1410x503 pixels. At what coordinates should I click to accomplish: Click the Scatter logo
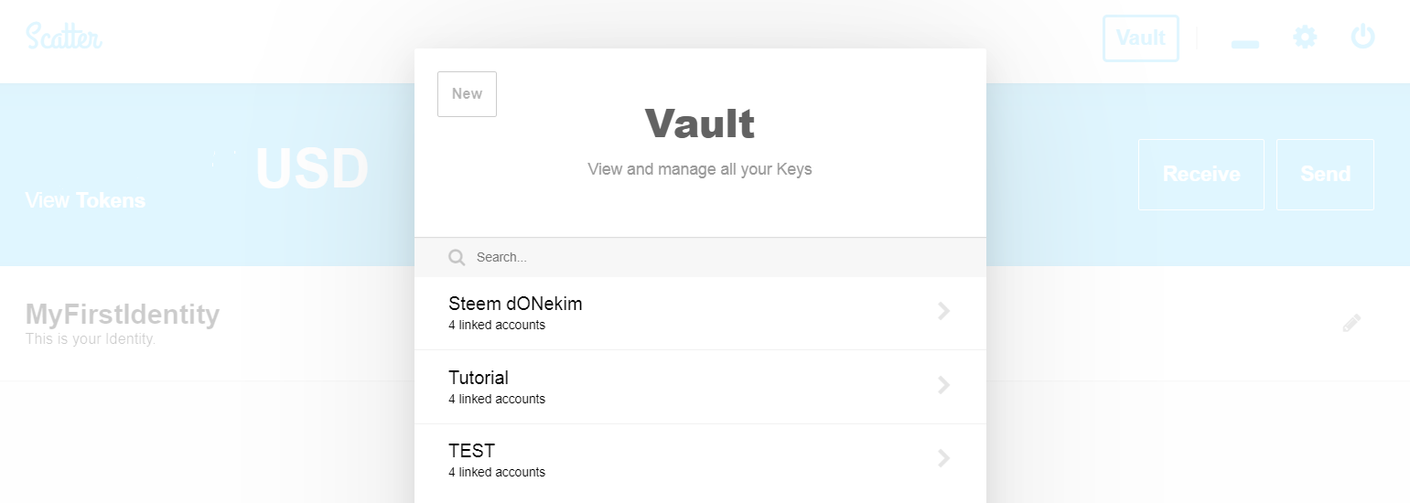pyautogui.click(x=64, y=37)
